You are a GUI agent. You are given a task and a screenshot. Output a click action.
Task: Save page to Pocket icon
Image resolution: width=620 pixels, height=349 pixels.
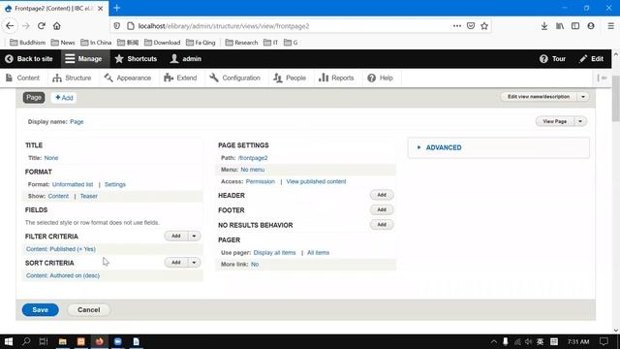(x=471, y=26)
